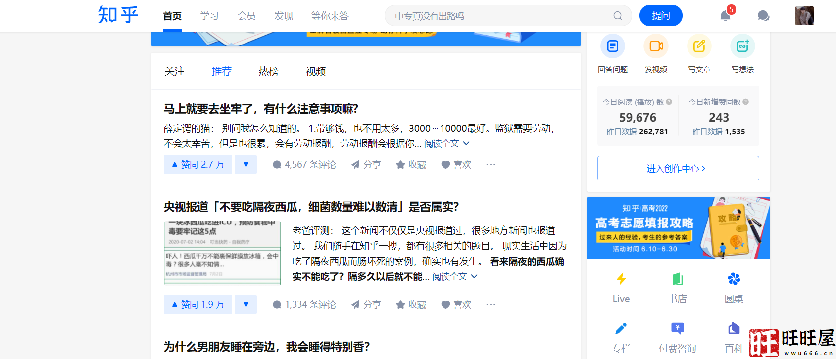The width and height of the screenshot is (836, 359).
Task: Open the Live lightning icon
Action: point(621,279)
